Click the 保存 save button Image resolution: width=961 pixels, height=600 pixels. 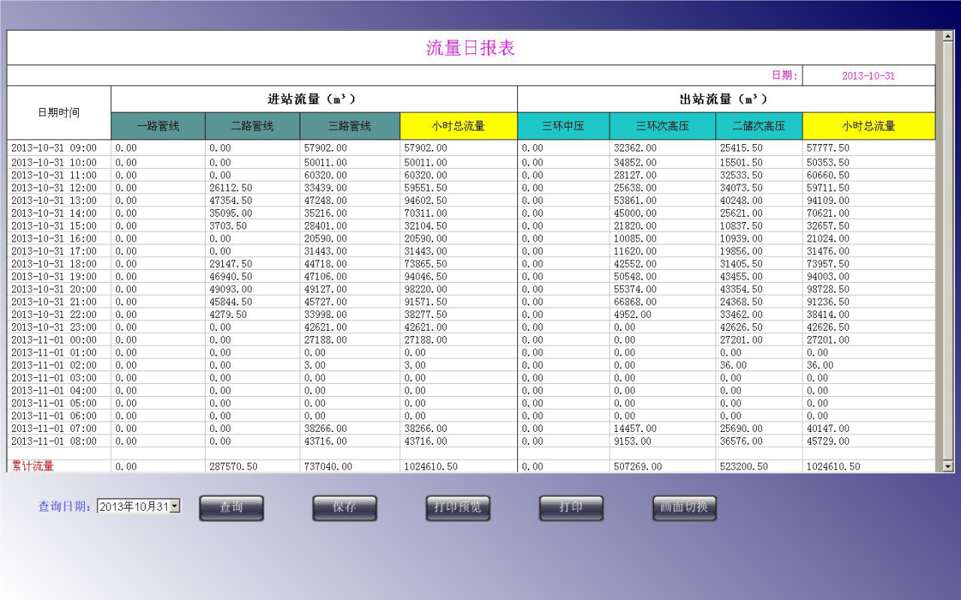(x=345, y=508)
